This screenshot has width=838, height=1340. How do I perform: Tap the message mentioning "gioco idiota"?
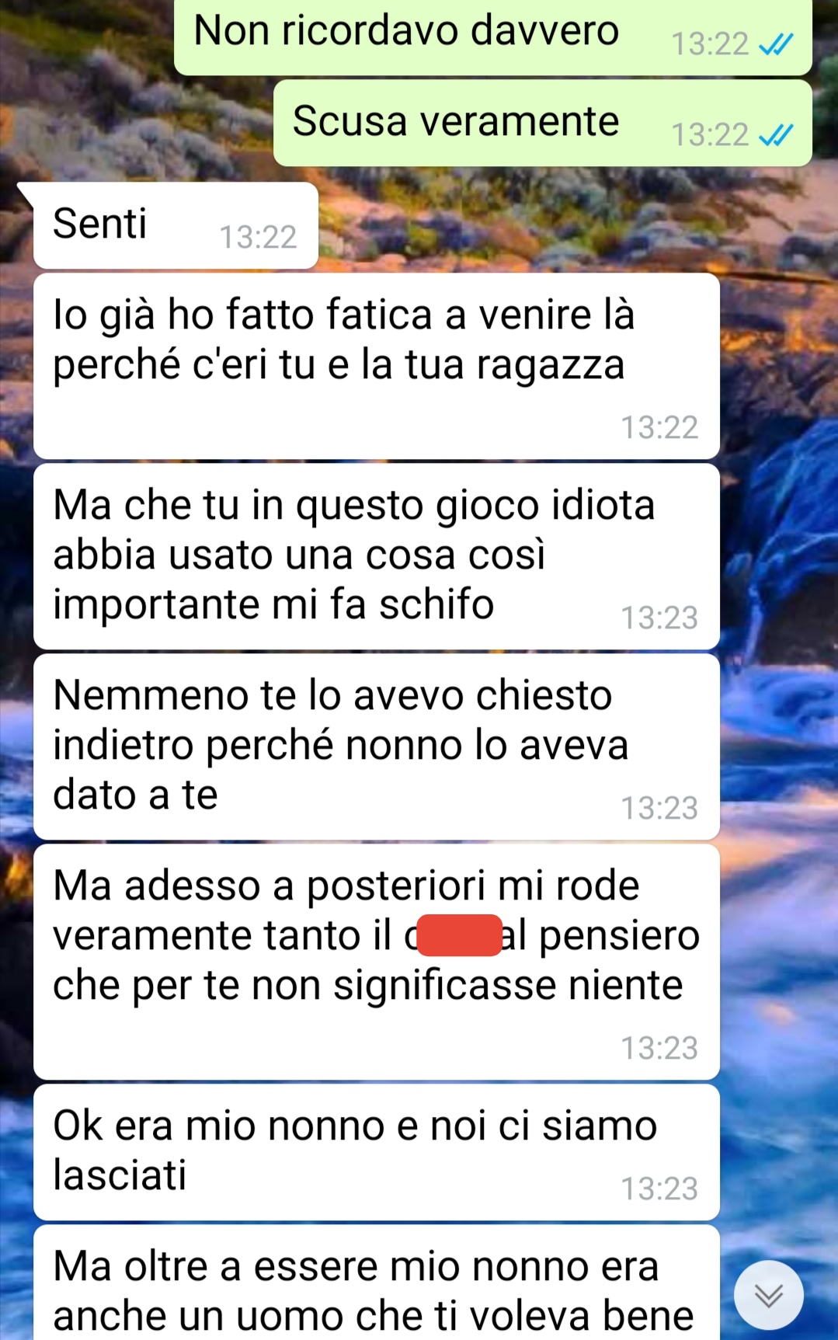tap(377, 556)
